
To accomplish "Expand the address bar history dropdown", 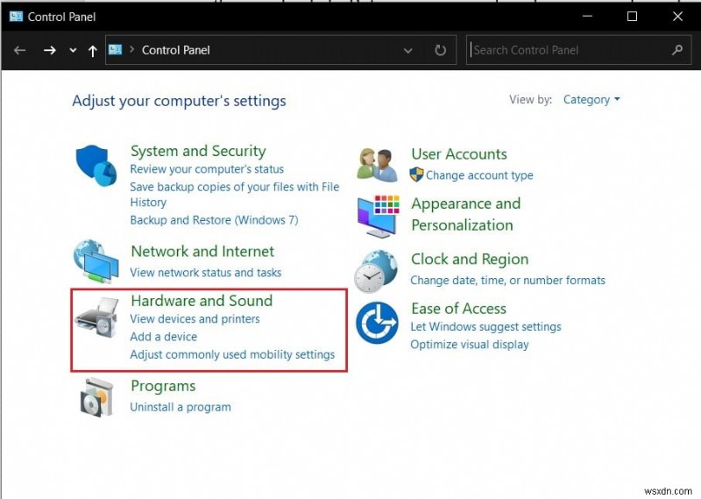I will coord(408,51).
